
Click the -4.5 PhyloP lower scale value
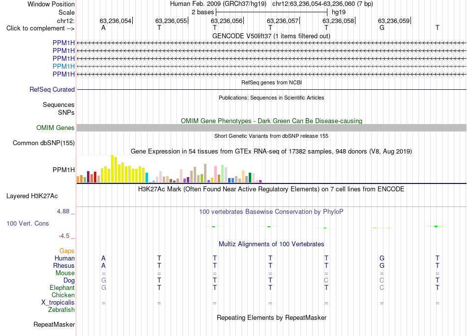(64, 236)
